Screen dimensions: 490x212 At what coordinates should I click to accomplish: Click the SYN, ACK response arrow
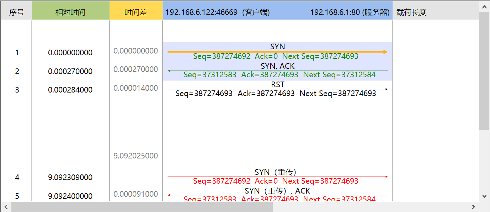(x=277, y=70)
